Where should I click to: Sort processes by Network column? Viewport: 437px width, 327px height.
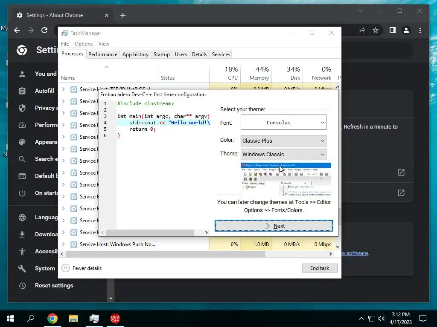click(318, 73)
